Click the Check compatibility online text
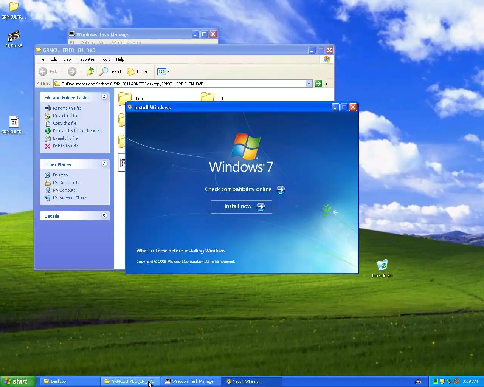The width and height of the screenshot is (484, 387). [x=238, y=189]
